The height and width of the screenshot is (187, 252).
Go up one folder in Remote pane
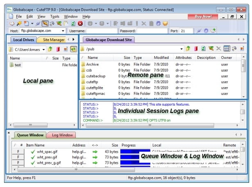[188, 48]
